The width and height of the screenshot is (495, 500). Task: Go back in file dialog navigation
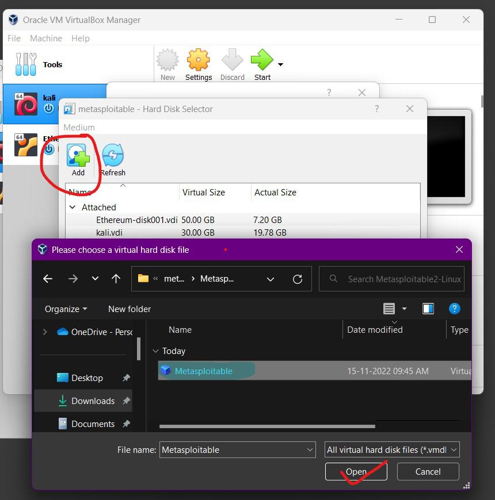48,279
